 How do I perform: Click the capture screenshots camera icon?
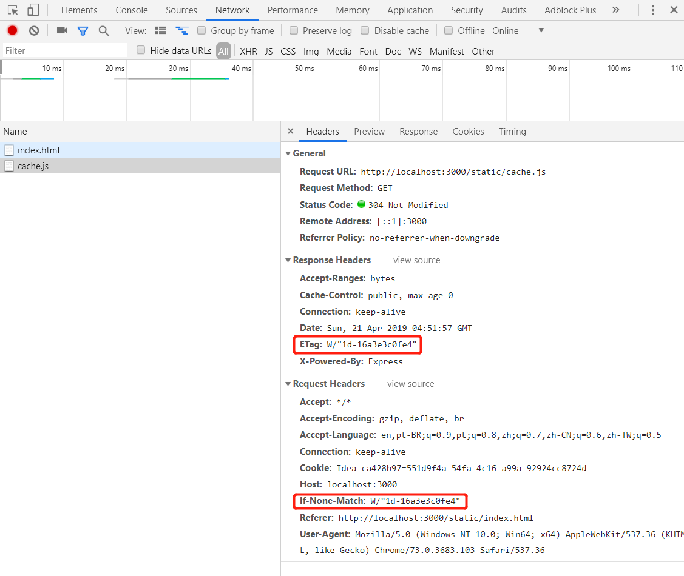click(62, 30)
